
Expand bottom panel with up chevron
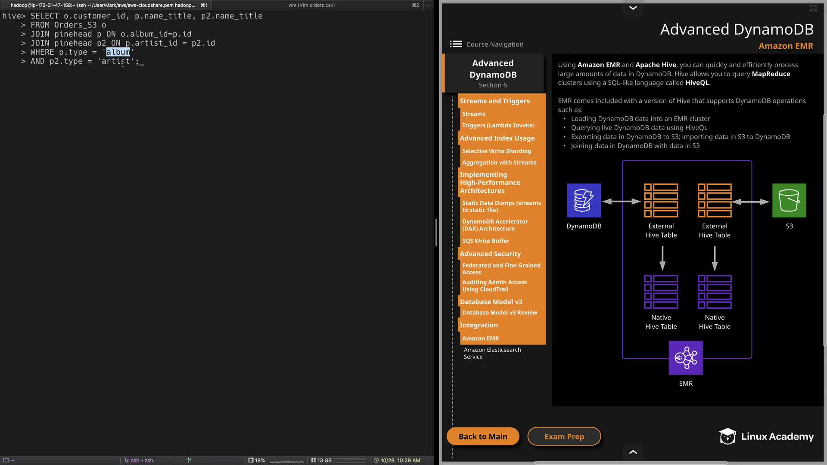point(633,452)
